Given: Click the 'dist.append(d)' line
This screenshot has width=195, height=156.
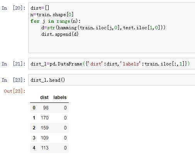Looking at the screenshot, I should pos(60,34).
